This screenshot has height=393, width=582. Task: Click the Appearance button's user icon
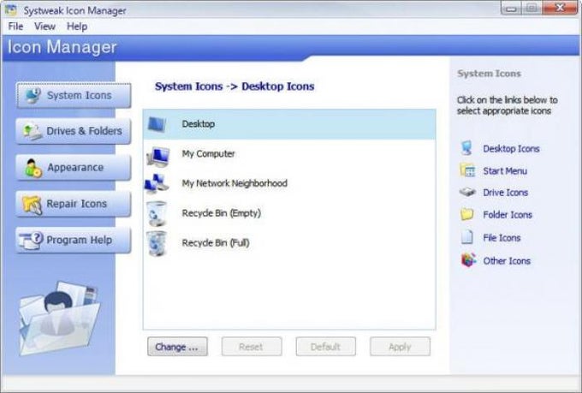33,168
